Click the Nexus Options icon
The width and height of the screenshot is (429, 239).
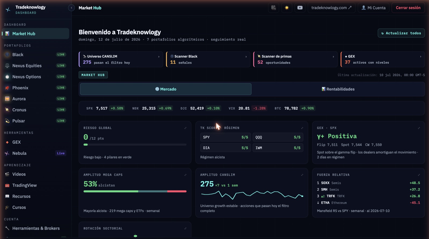click(7, 77)
